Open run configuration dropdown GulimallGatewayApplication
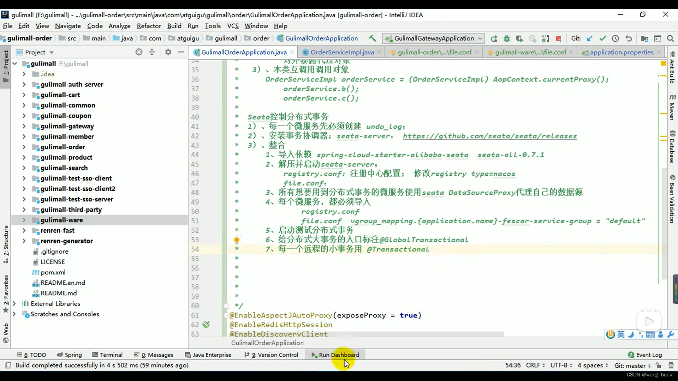Screen dimensions: 678x381 pos(434,38)
